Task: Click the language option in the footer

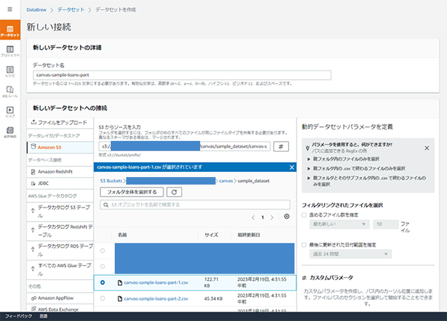Action: [x=43, y=316]
